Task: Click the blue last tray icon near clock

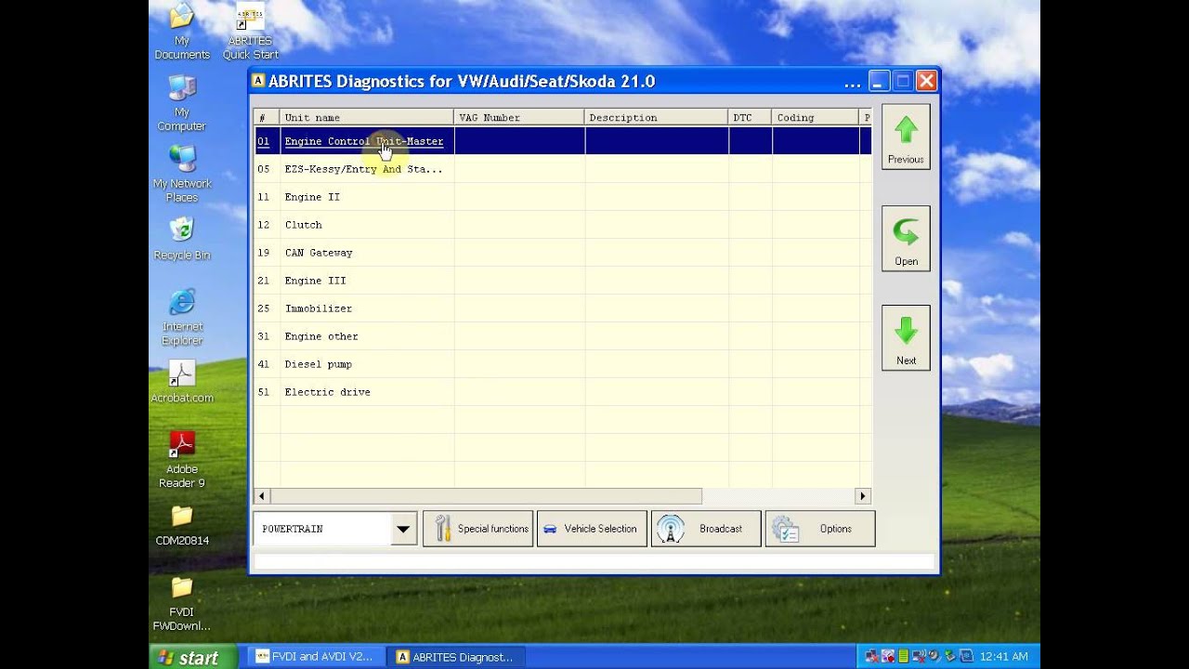Action: [x=966, y=656]
